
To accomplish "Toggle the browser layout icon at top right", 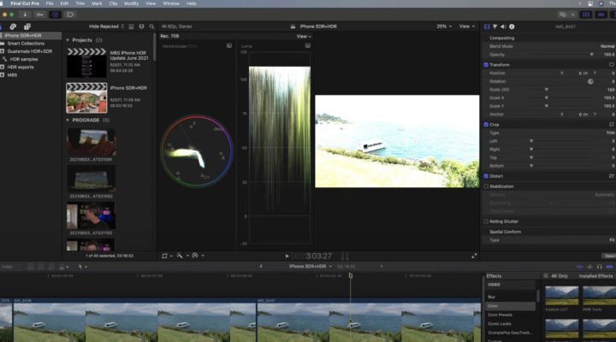I will (586, 15).
